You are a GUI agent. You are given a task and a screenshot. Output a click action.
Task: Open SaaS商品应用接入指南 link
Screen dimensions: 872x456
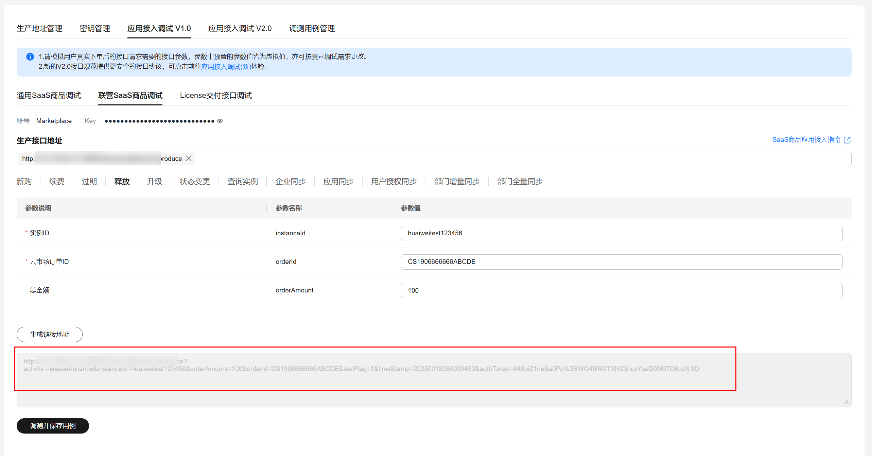click(x=806, y=140)
